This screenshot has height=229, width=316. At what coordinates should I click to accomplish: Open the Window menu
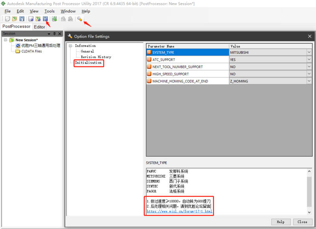click(68, 11)
